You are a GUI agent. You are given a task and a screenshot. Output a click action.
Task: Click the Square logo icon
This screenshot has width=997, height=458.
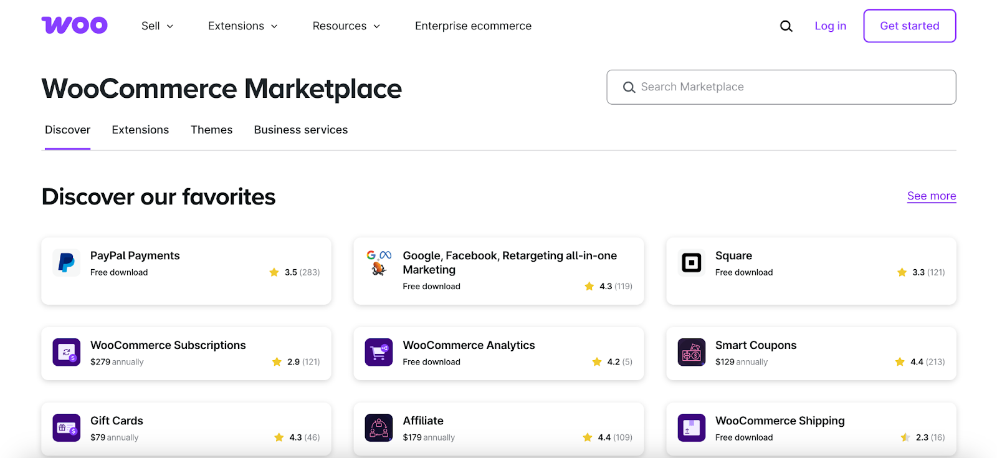pos(692,262)
